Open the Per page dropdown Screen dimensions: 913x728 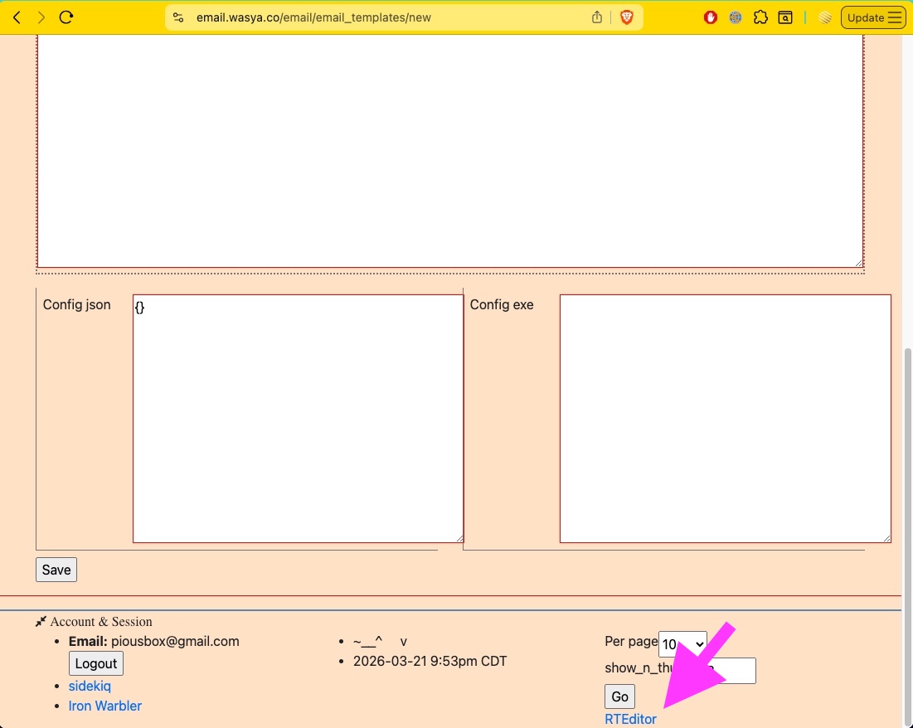(x=682, y=643)
